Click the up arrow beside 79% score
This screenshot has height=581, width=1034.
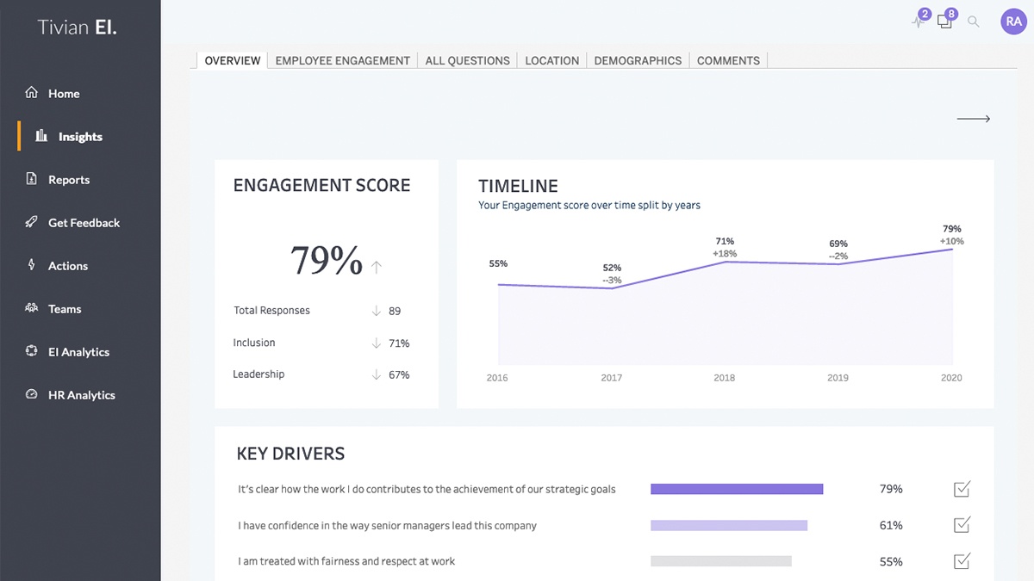coord(376,268)
